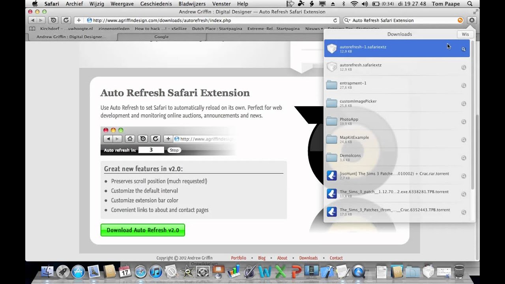This screenshot has height=284, width=505.
Task: Open Launchpad rocket in the Dock
Action: click(x=63, y=271)
